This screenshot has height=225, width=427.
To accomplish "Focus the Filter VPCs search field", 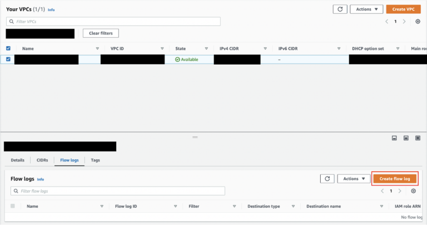I will 113,21.
